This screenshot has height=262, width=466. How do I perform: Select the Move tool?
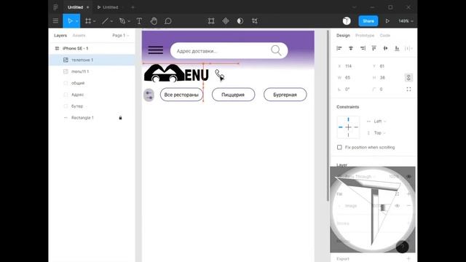tap(70, 21)
